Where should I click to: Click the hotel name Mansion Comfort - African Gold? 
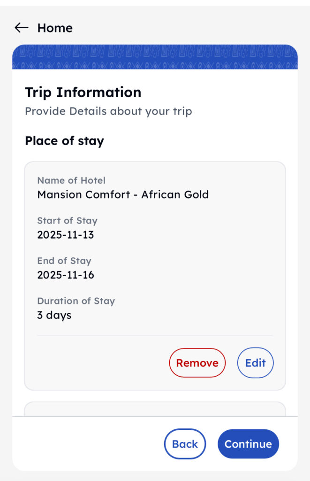(x=123, y=194)
